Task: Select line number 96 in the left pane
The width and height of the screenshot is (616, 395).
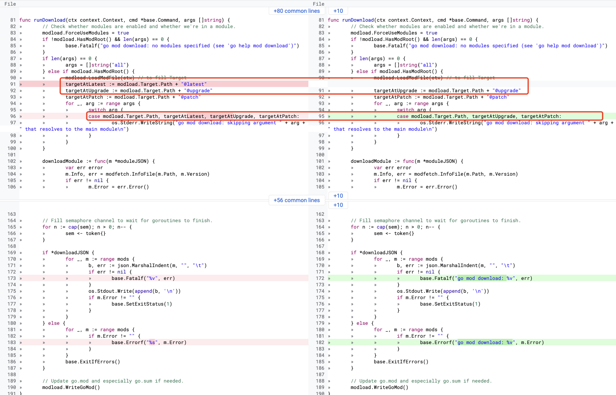Action: pyautogui.click(x=13, y=116)
